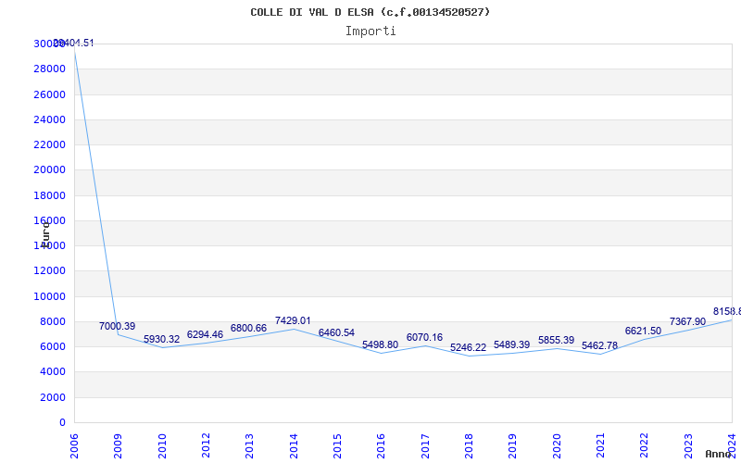Click the 4000 y-axis tick label
The height and width of the screenshot is (463, 741).
pyautogui.click(x=53, y=372)
